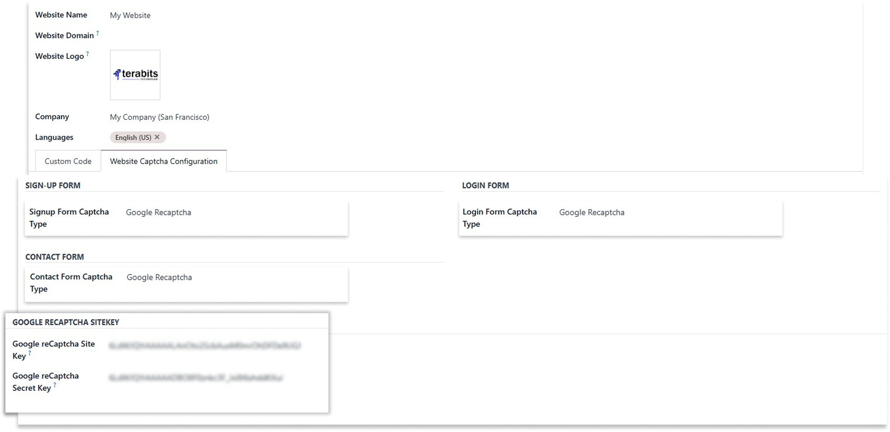The width and height of the screenshot is (890, 432).
Task: Click the English (US) language tag text
Action: click(x=133, y=137)
